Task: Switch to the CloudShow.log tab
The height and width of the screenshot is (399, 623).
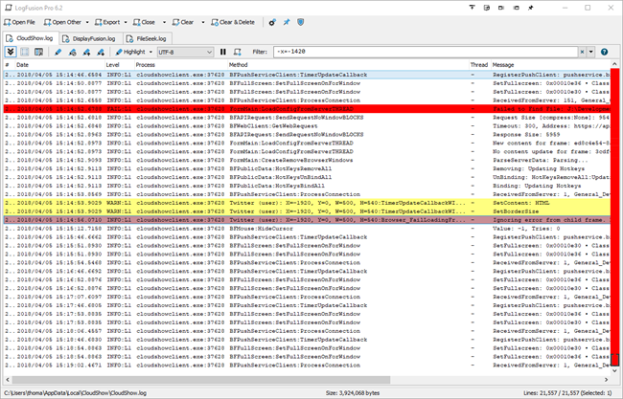Action: click(31, 38)
